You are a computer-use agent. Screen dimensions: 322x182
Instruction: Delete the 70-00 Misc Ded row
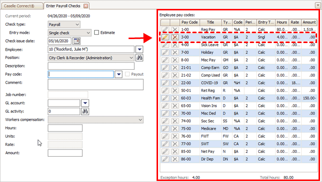[175, 113]
